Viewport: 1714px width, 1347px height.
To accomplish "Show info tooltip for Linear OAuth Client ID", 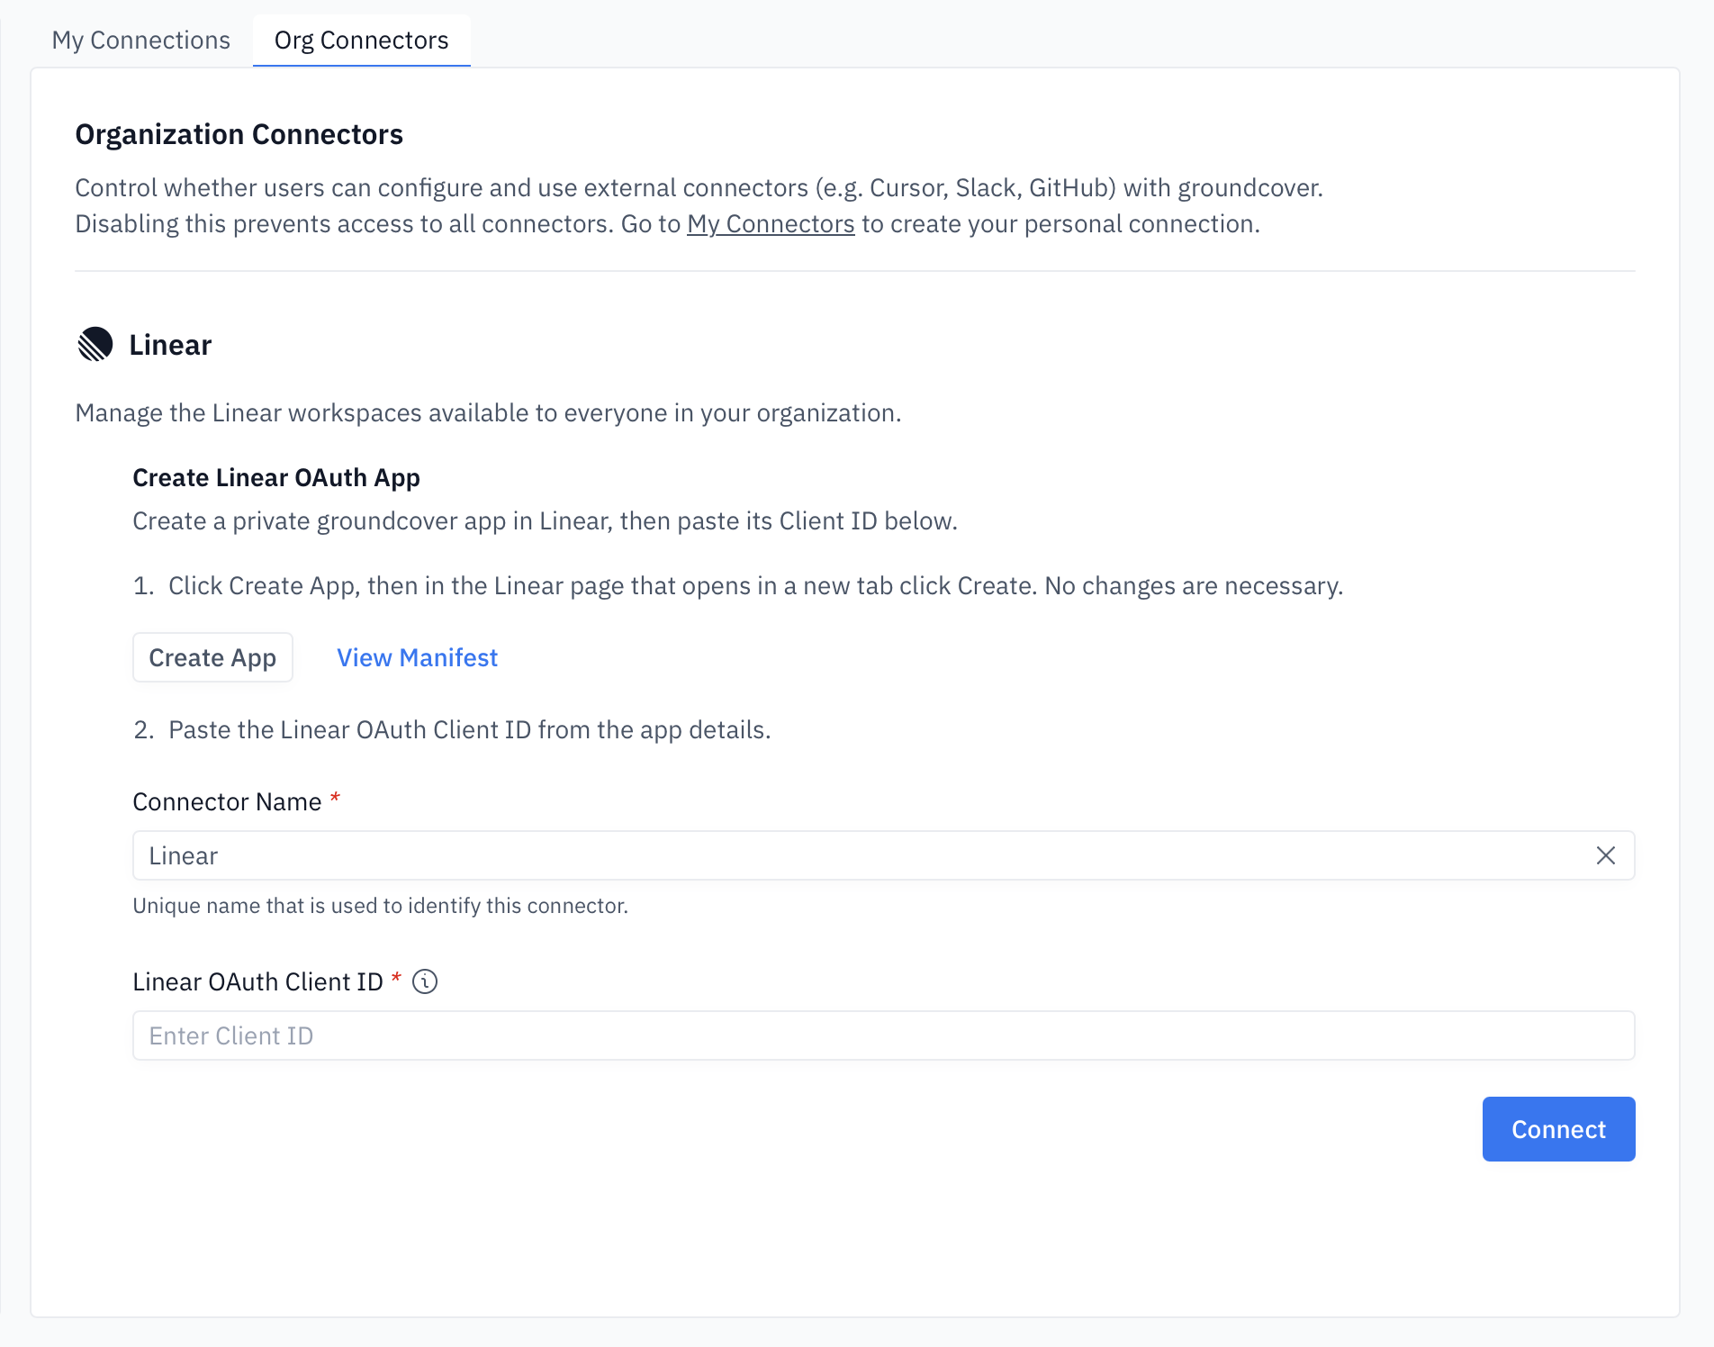I will tap(425, 981).
